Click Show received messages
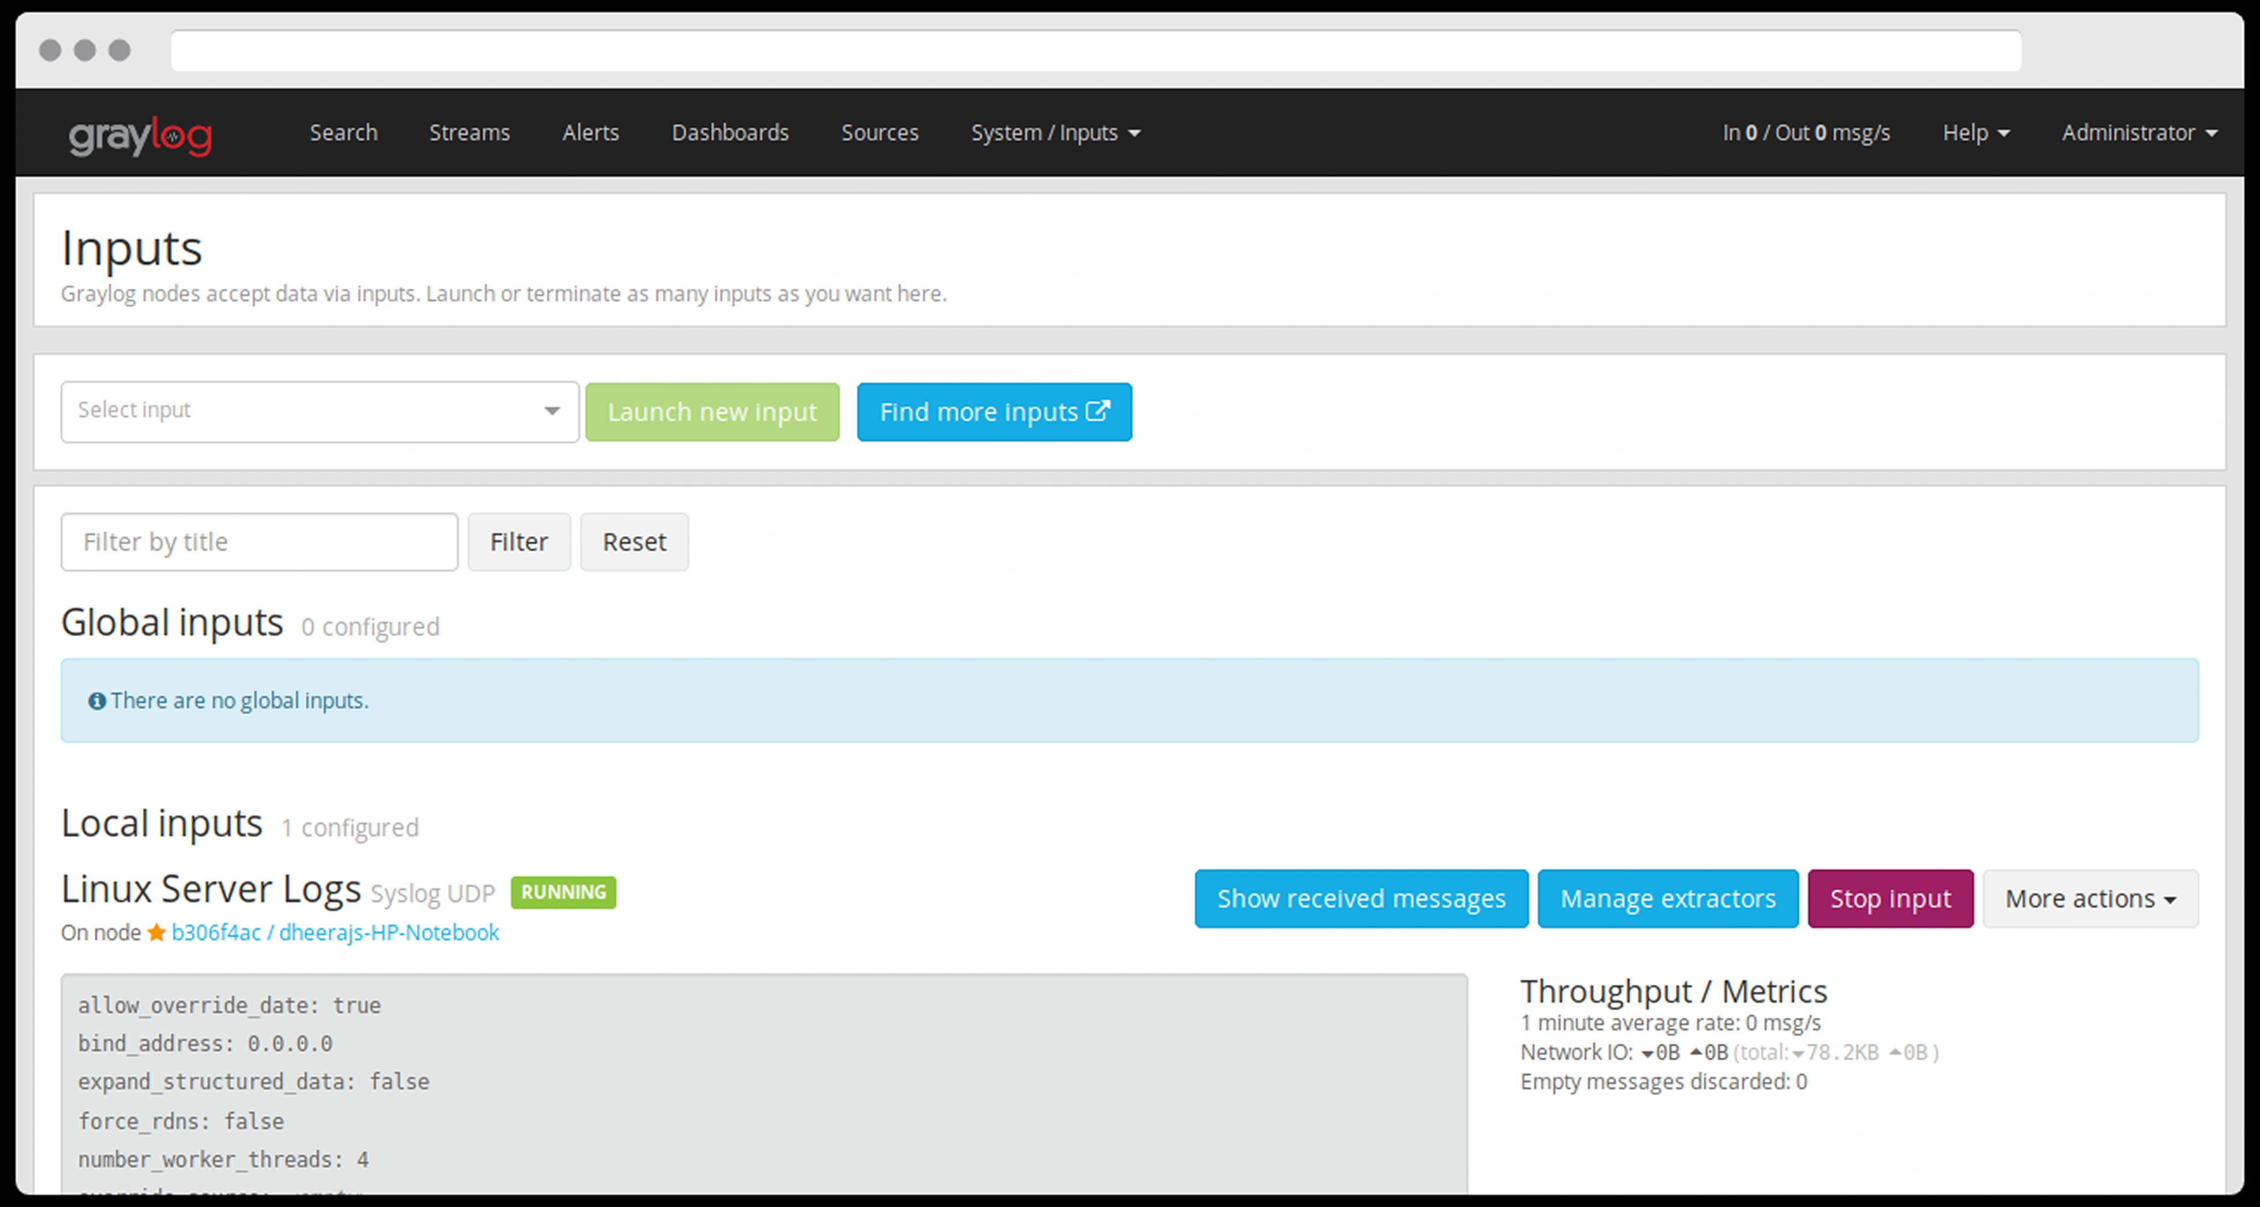2260x1207 pixels. (x=1361, y=898)
